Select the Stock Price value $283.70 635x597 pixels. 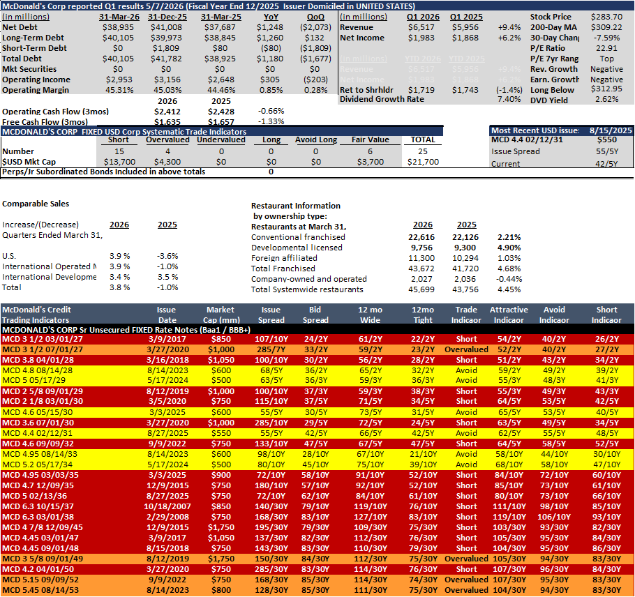pyautogui.click(x=606, y=17)
